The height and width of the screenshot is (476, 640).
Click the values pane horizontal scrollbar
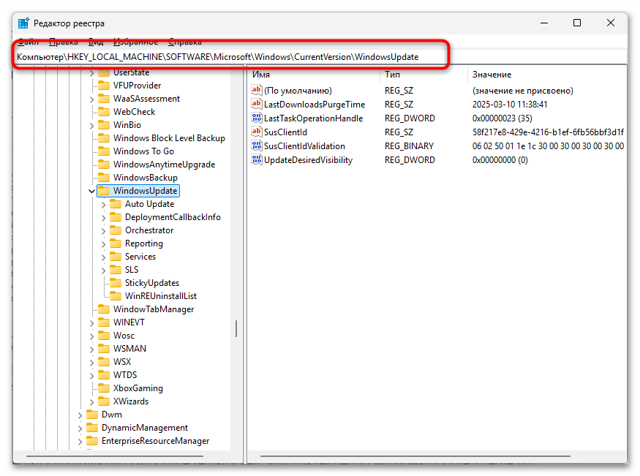(415, 456)
